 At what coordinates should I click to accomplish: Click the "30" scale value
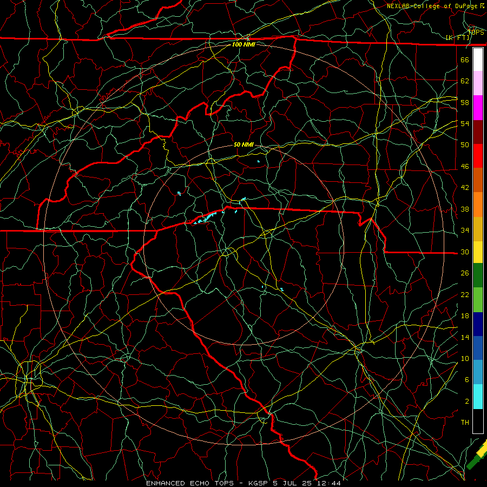tap(465, 252)
